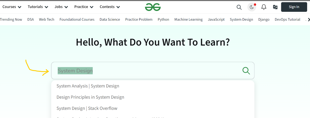Expand the Practice dropdown

84,7
